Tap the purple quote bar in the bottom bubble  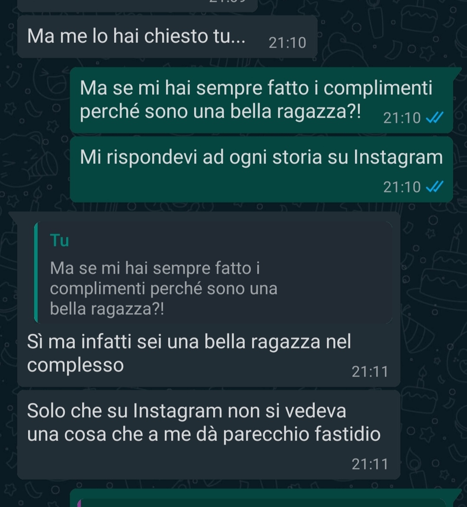pos(79,503)
